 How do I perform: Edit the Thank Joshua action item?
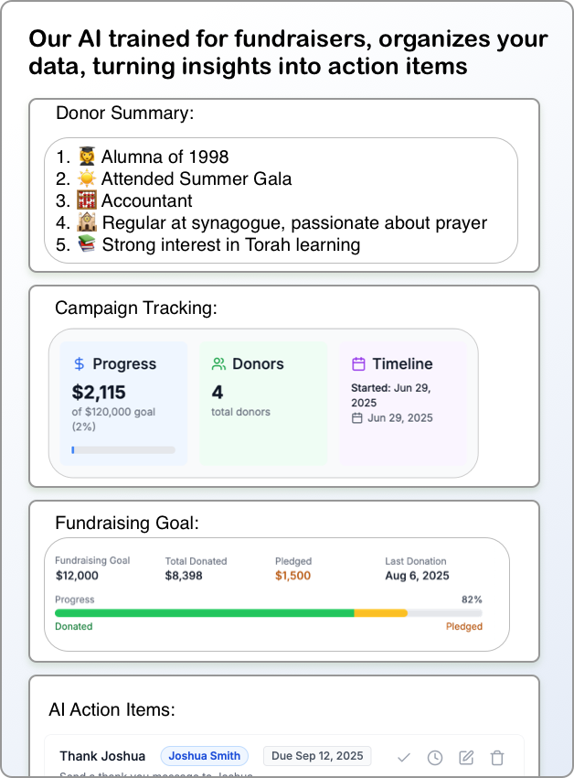point(466,757)
